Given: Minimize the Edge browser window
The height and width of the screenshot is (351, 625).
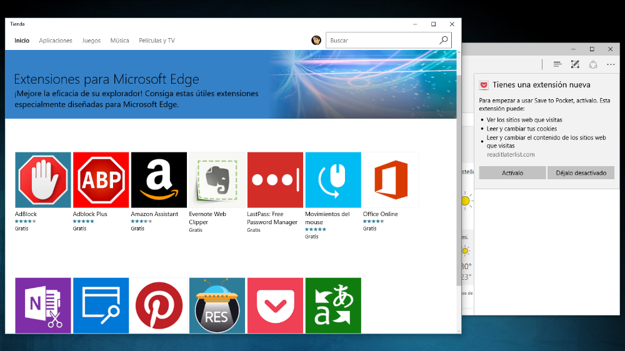Looking at the screenshot, I should (573, 49).
